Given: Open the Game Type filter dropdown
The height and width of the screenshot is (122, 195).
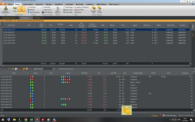Looking at the screenshot, I should 69,10.
